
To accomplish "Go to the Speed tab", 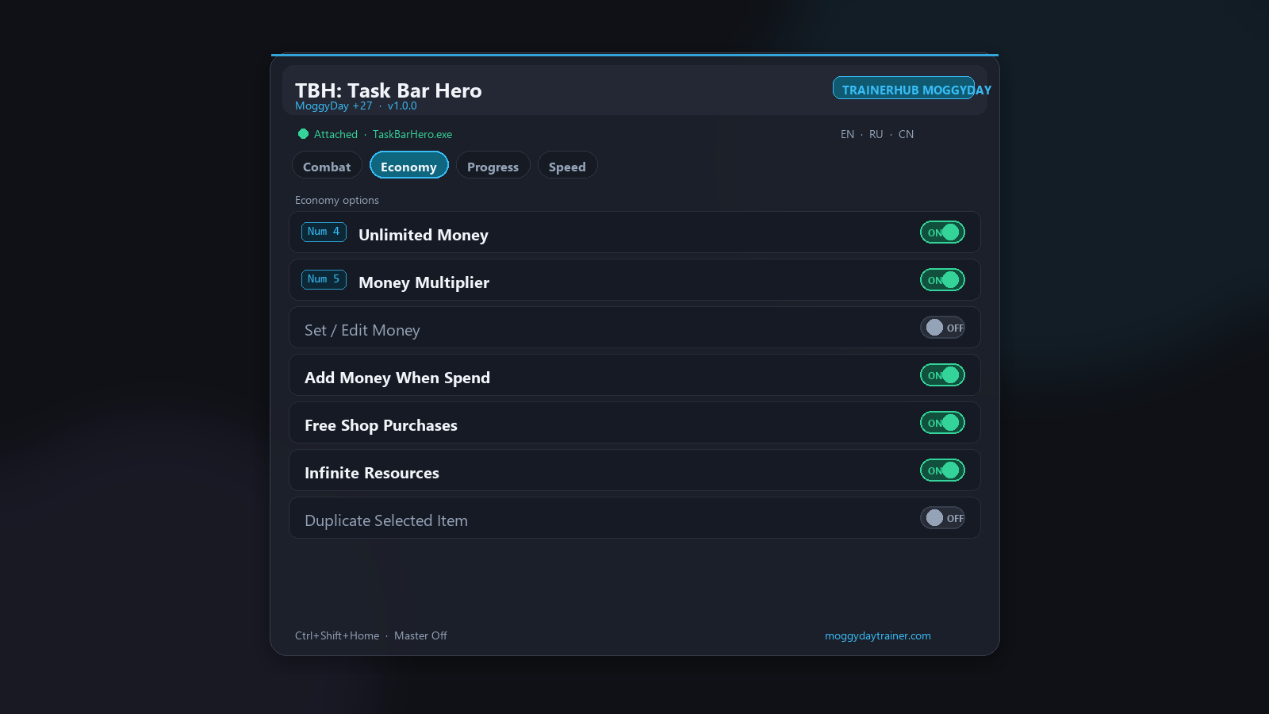I will tap(567, 167).
